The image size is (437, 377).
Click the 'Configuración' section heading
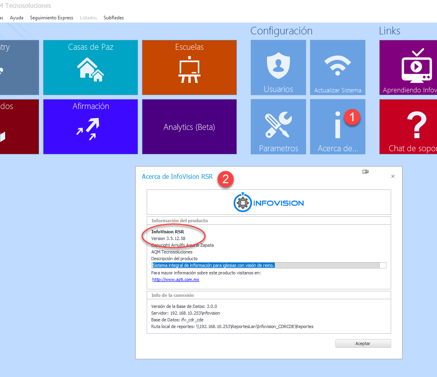(x=281, y=31)
